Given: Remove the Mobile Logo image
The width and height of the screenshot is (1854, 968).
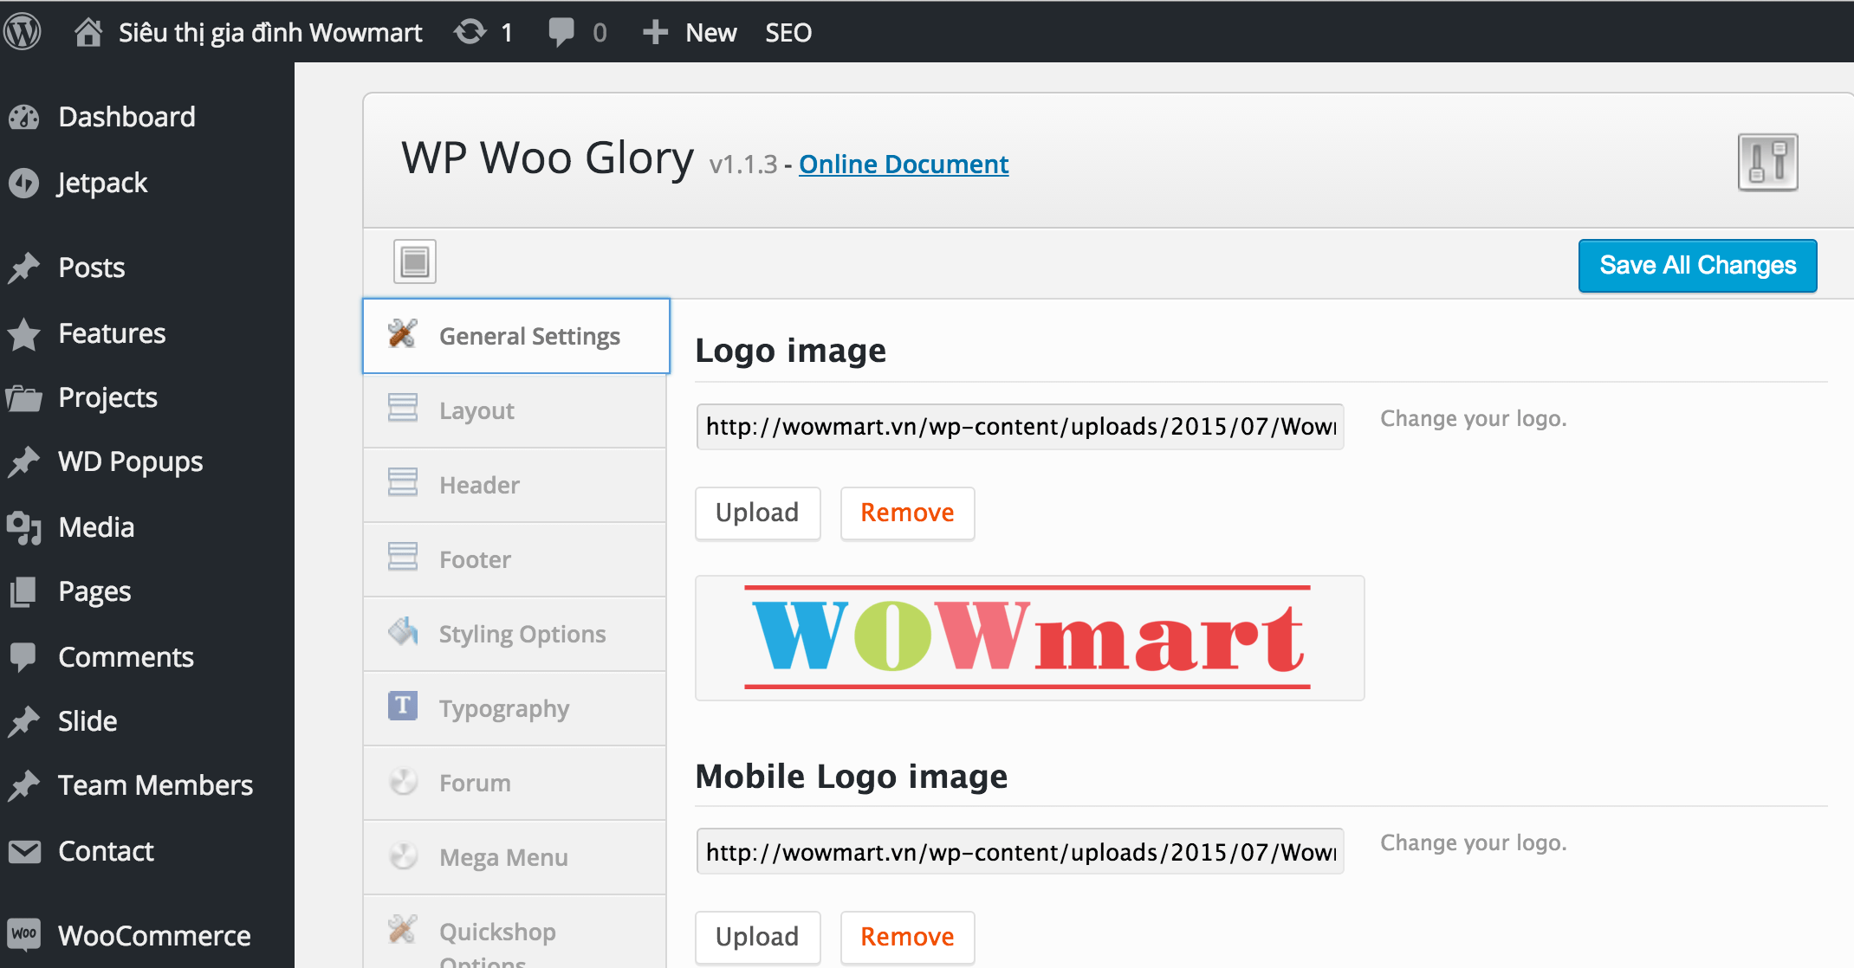Looking at the screenshot, I should 907,937.
